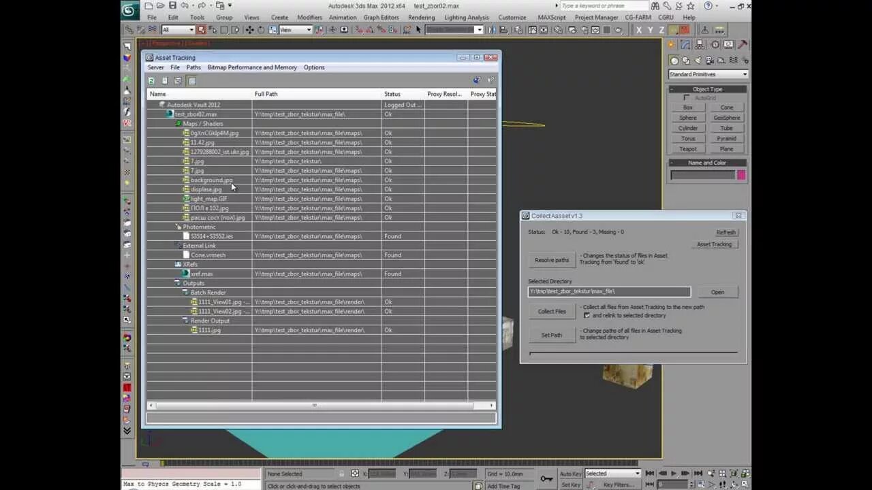Activate the Select and Rotate tool
This screenshot has width=872, height=490.
click(260, 29)
